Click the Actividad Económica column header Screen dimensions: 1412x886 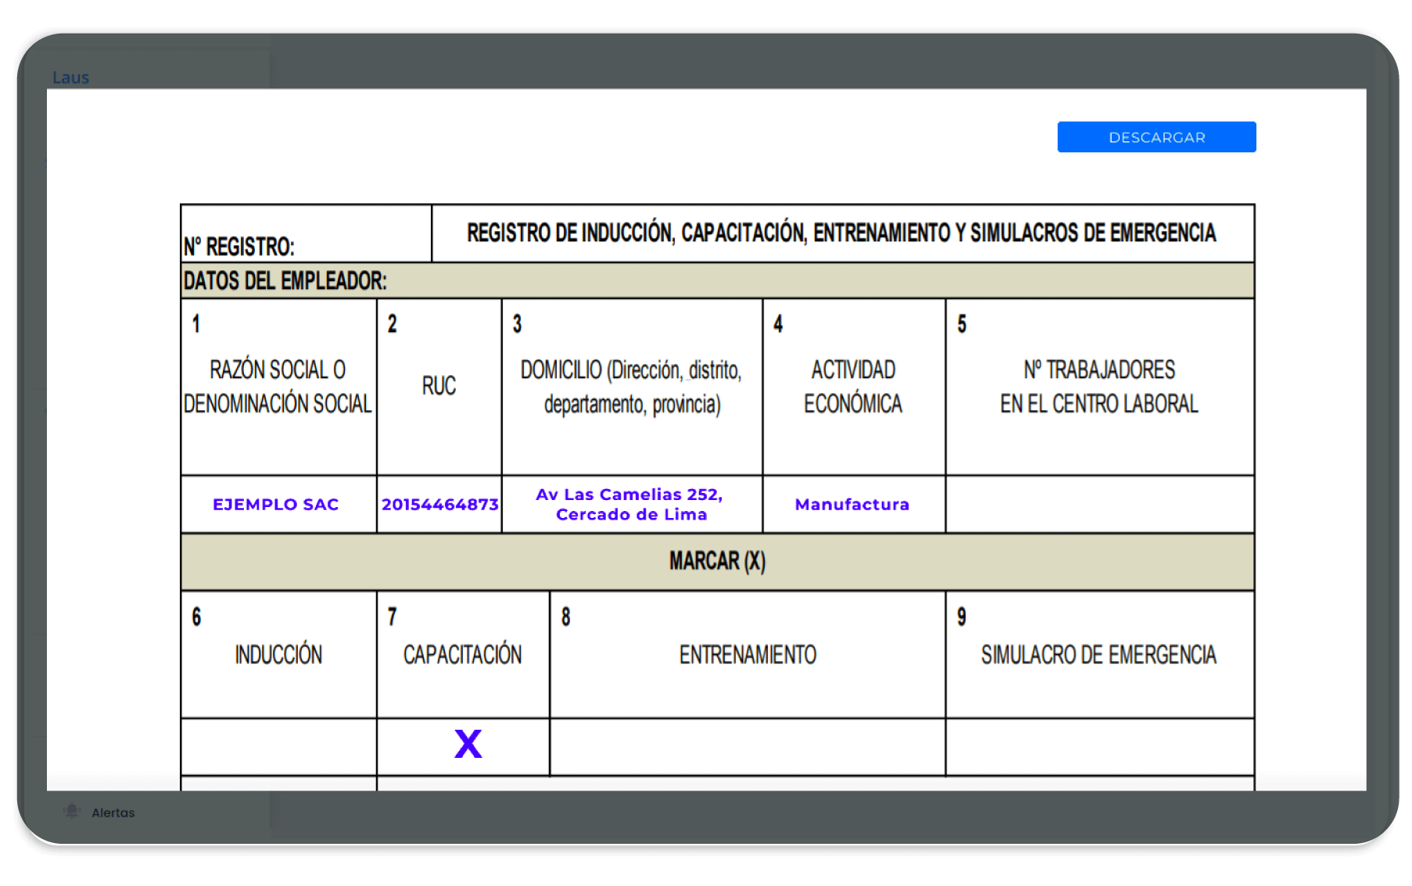click(x=853, y=386)
